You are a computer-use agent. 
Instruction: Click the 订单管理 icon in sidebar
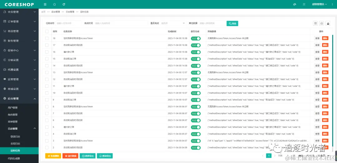click(4, 21)
